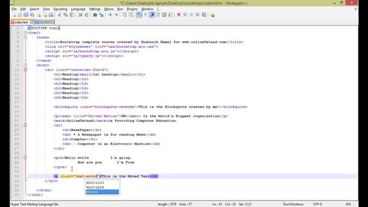Click the last toolbar icon after Save Macro
The image size is (368, 207).
pyautogui.click(x=212, y=15)
